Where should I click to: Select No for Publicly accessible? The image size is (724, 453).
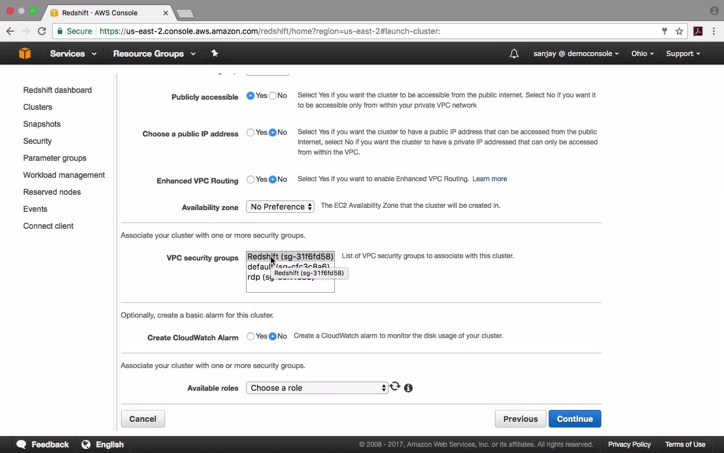[273, 96]
